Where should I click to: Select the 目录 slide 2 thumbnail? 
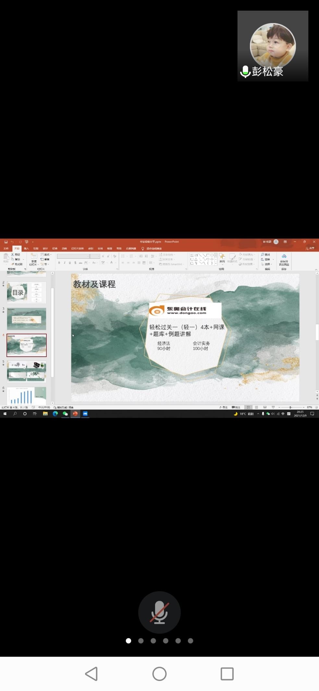click(27, 292)
